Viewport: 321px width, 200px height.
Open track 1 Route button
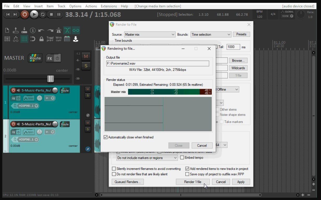pyautogui.click(x=65, y=90)
